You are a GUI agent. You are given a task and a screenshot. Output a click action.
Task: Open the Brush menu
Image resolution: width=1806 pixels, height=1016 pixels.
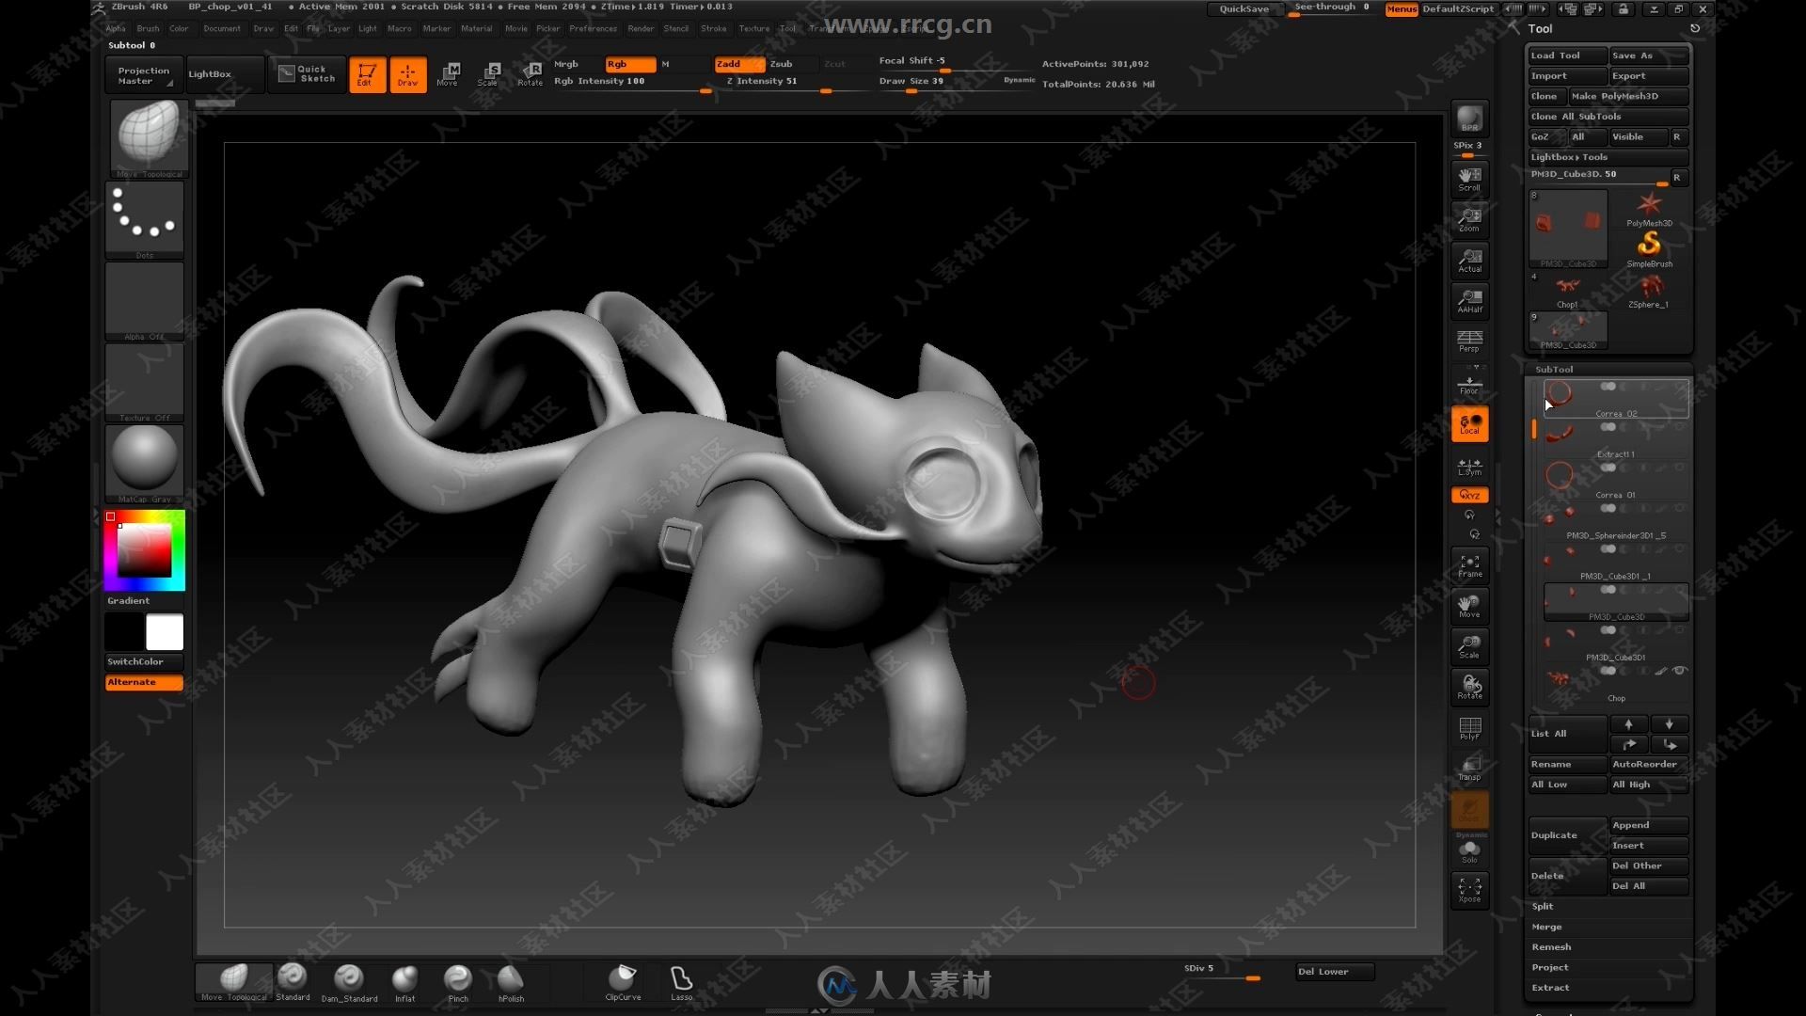pyautogui.click(x=148, y=28)
